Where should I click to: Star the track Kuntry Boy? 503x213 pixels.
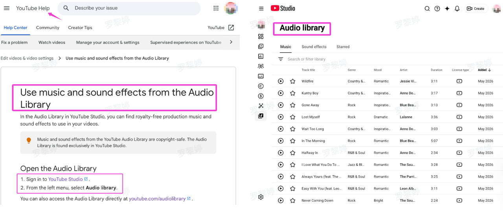coord(293,93)
